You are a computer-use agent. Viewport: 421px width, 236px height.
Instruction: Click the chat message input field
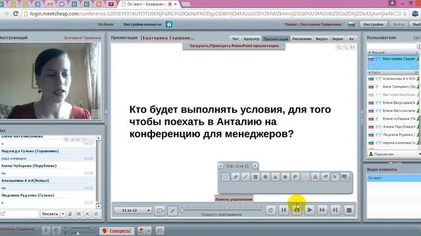20,214
